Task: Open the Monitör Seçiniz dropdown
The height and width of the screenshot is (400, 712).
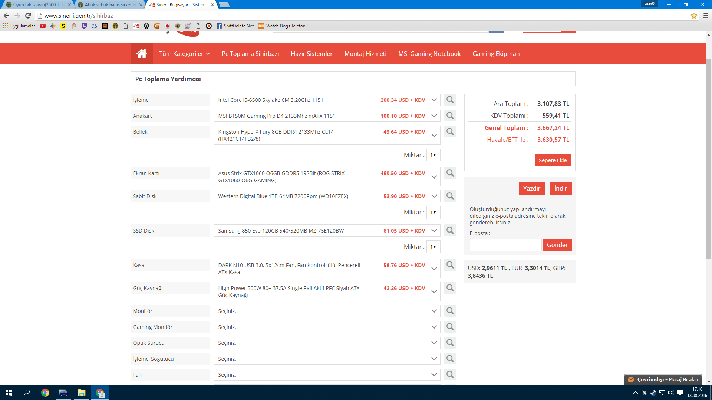Action: [327, 311]
